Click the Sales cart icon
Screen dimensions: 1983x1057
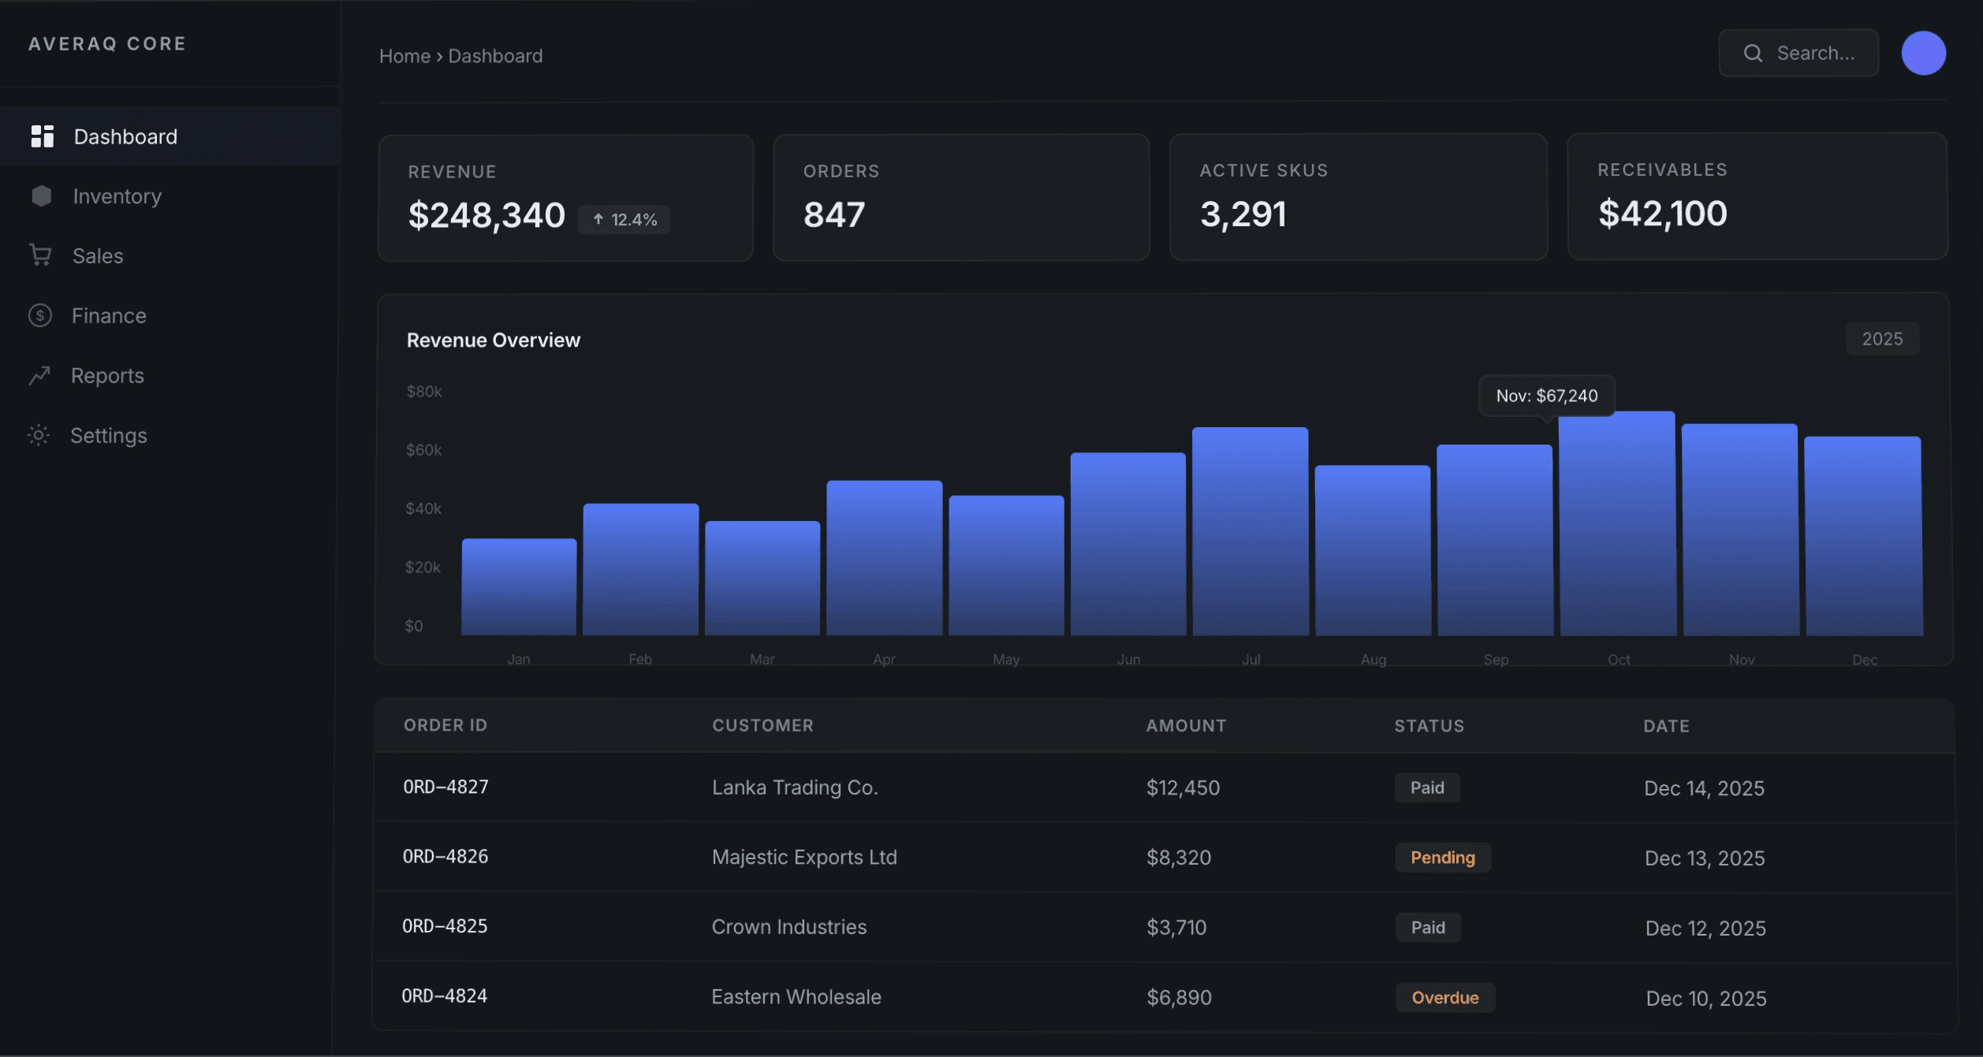click(40, 255)
